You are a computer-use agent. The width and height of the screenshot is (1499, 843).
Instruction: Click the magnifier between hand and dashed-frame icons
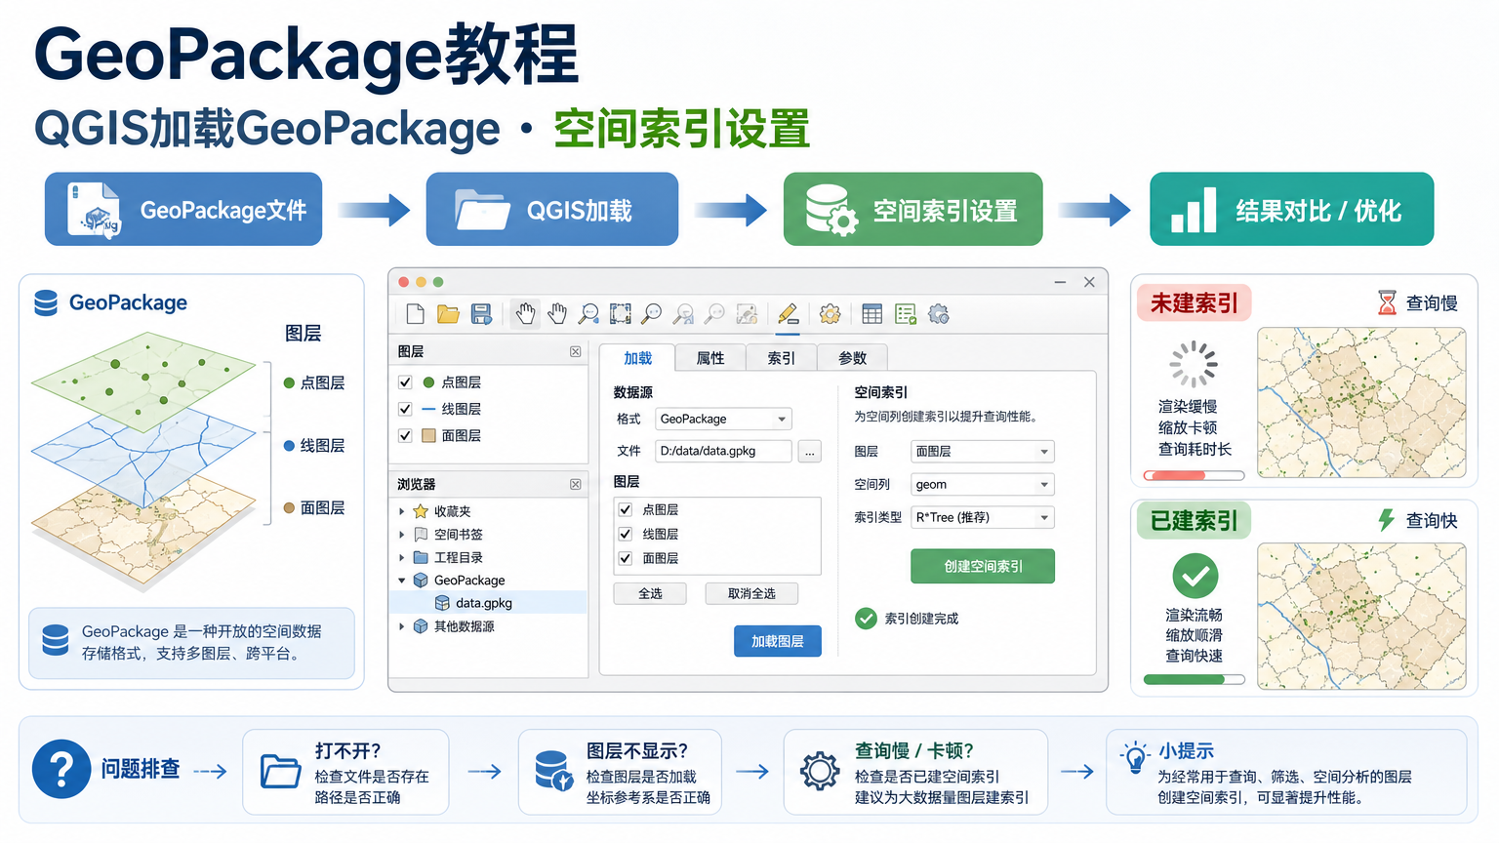pyautogui.click(x=588, y=314)
